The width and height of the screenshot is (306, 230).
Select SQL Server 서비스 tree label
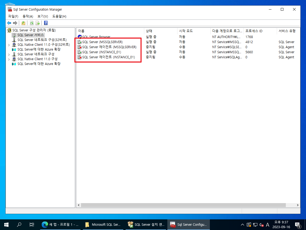click(31, 35)
